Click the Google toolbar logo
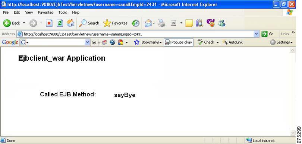This screenshot has width=302, height=144. (x=10, y=42)
